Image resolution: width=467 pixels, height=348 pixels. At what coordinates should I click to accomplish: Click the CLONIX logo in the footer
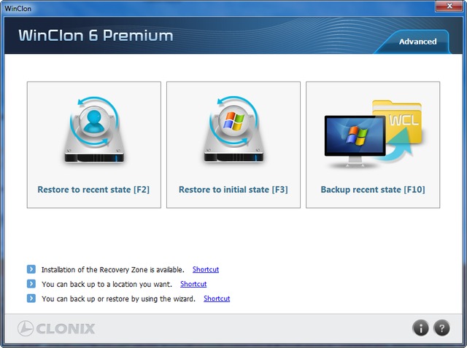pyautogui.click(x=56, y=328)
